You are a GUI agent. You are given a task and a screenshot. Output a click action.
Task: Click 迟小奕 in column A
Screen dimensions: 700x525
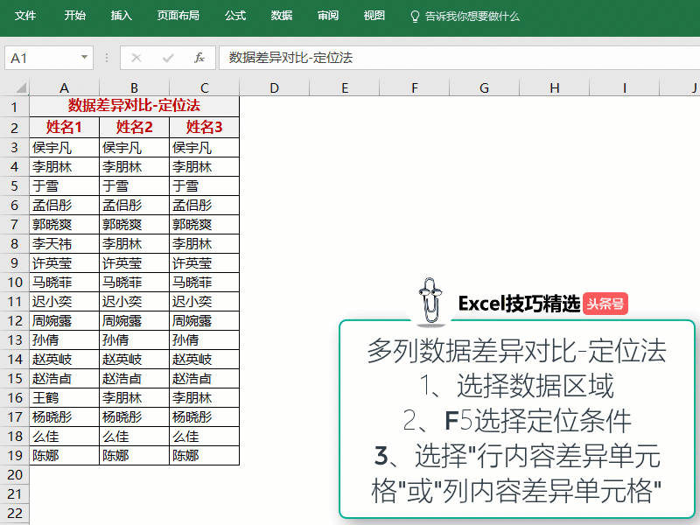64,301
